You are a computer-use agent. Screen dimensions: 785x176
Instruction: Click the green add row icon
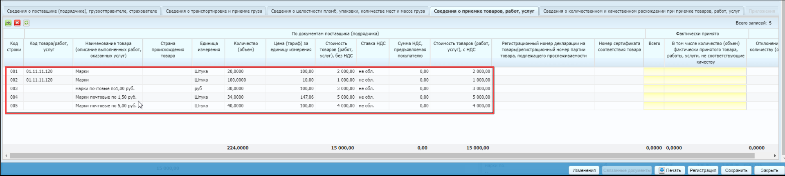click(8, 23)
